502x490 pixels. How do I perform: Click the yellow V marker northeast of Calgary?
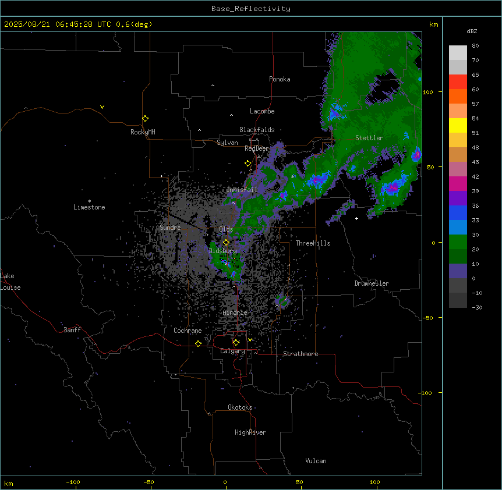(250, 340)
